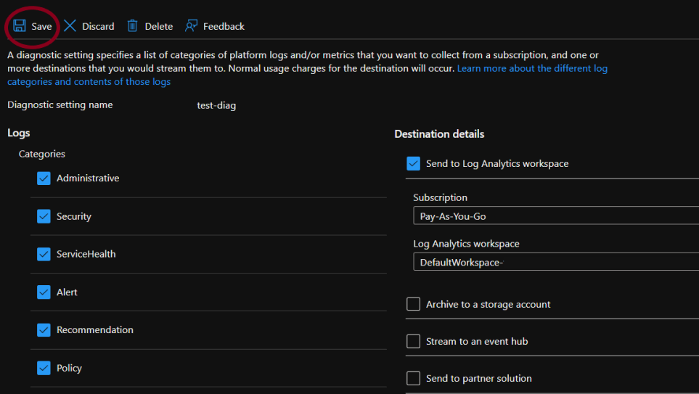The height and width of the screenshot is (394, 699).
Task: Toggle the ServiceHealth checkbox
Action: [44, 254]
